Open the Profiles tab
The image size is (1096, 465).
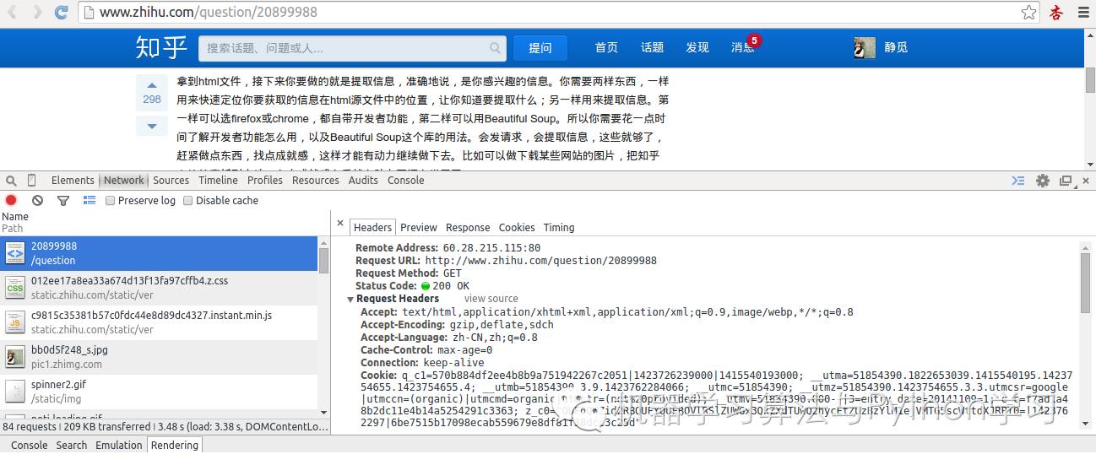(x=264, y=181)
